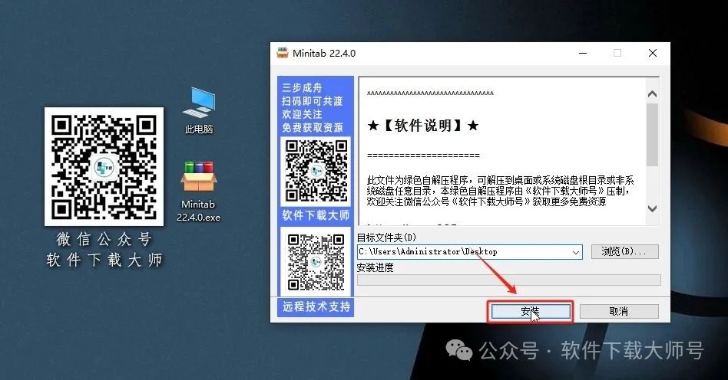
Task: Click the 目标文件夹(D) label
Action: click(x=387, y=237)
